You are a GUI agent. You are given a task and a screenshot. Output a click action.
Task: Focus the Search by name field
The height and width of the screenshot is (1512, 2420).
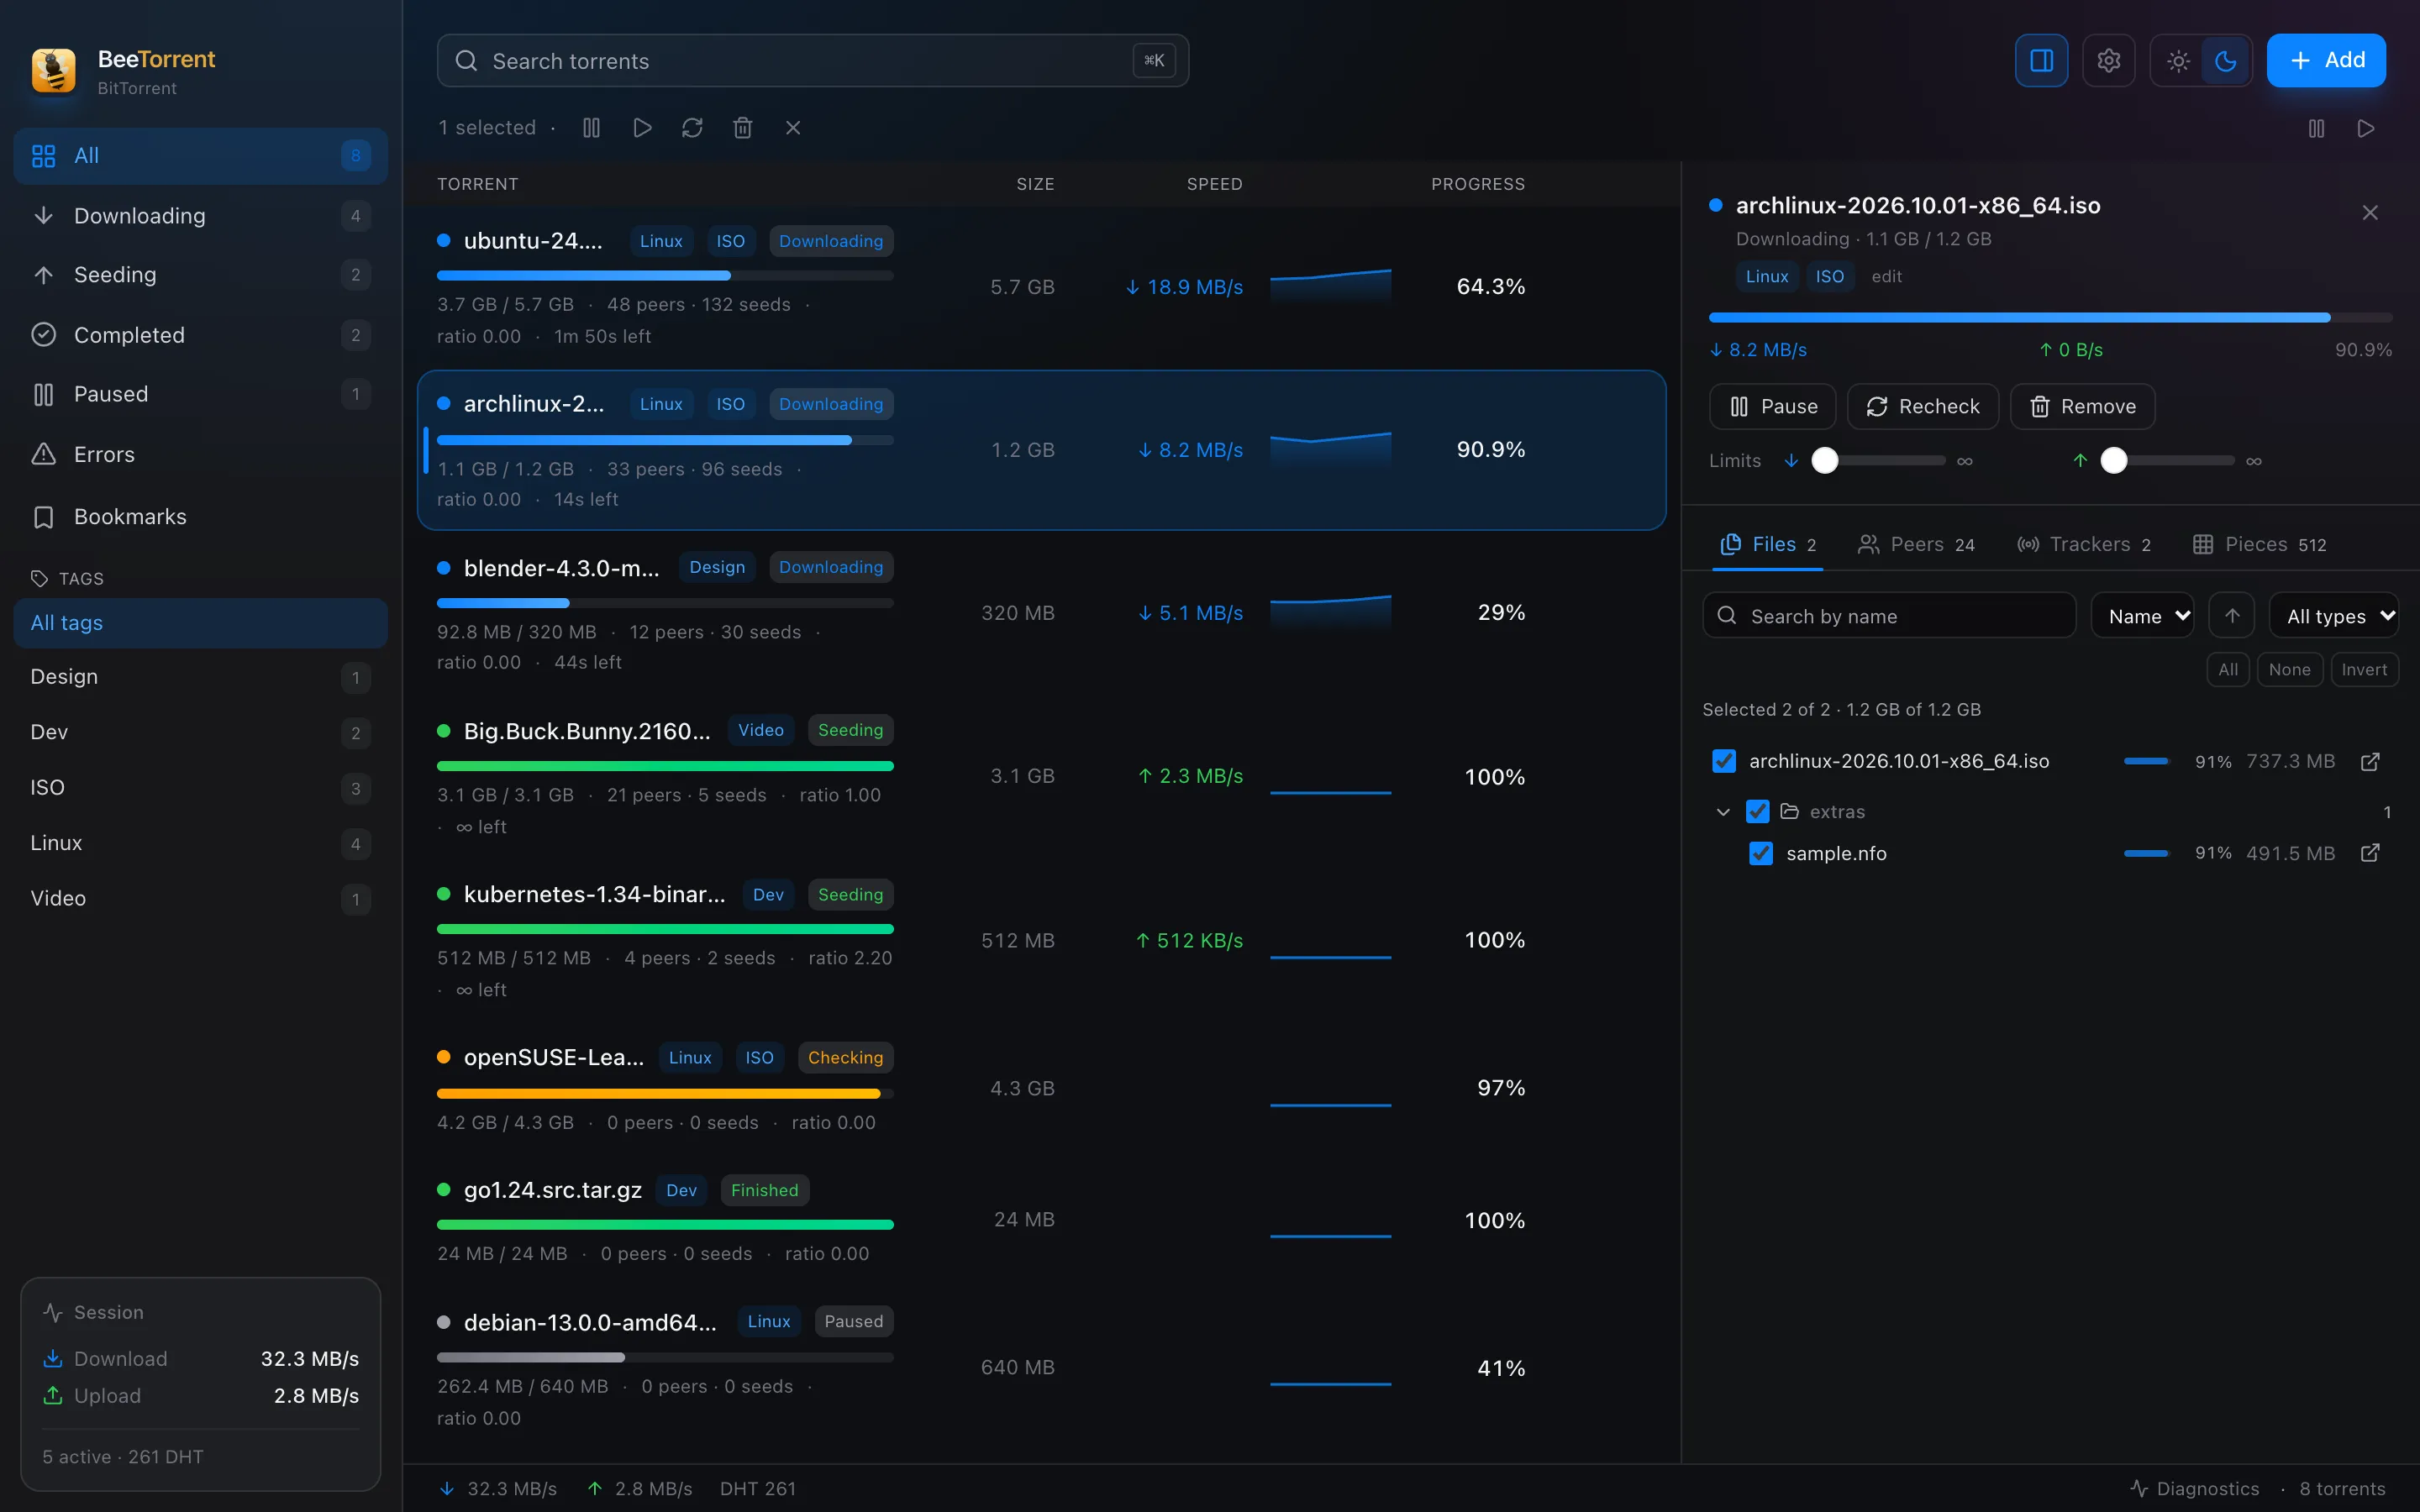1889,616
